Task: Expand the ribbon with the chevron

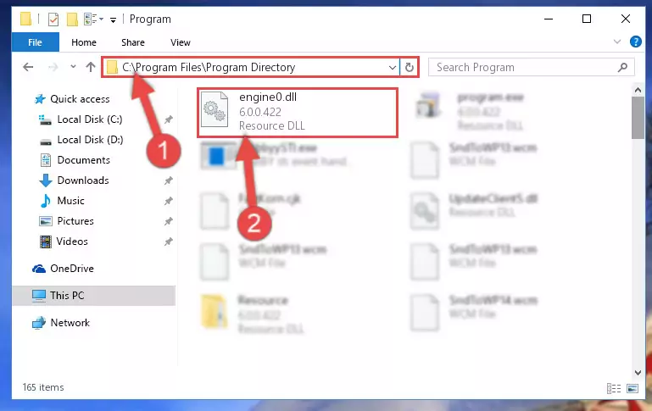Action: 617,42
